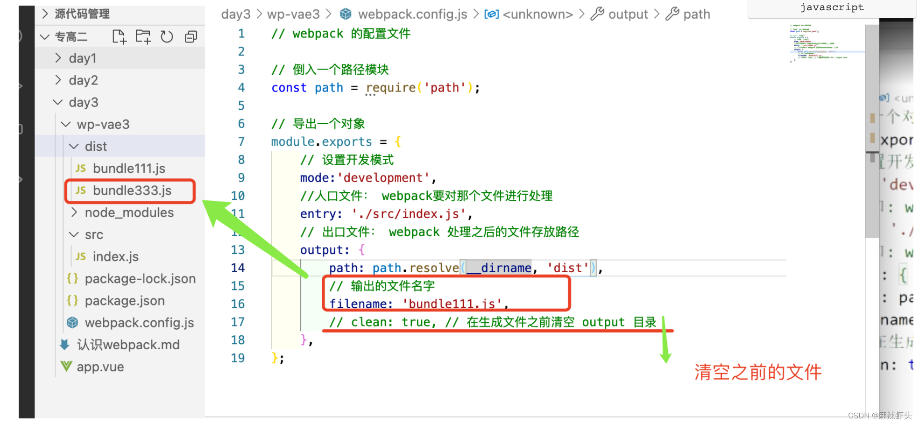Click the editor vertical scrollbar thumb

point(872,131)
